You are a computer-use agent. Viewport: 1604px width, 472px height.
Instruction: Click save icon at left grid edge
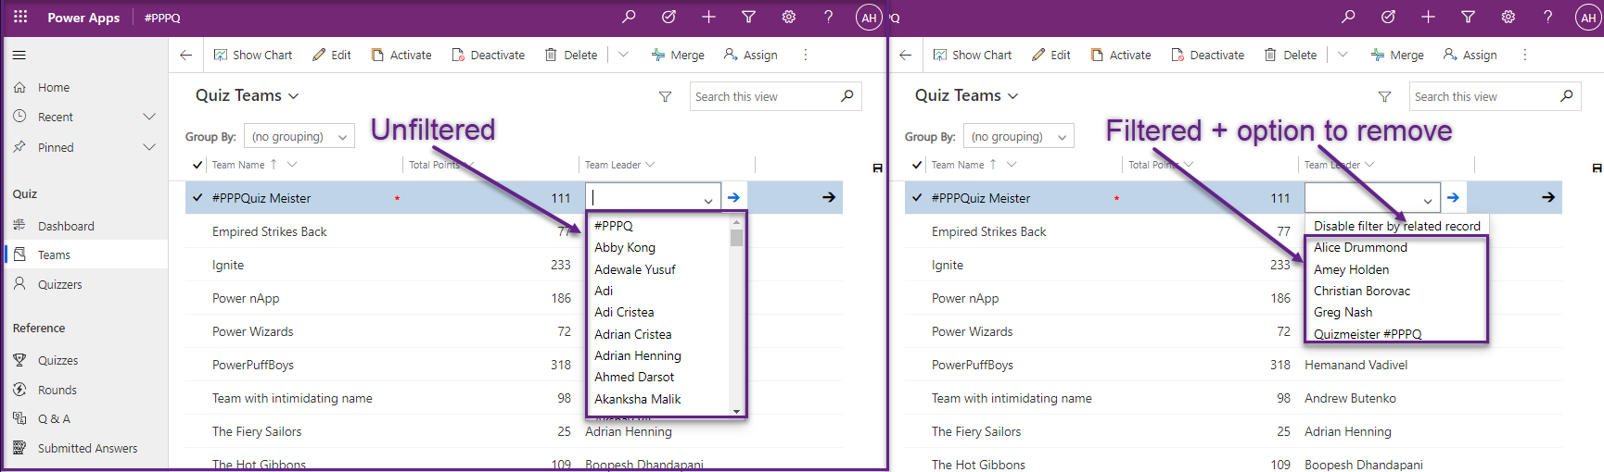(x=877, y=168)
